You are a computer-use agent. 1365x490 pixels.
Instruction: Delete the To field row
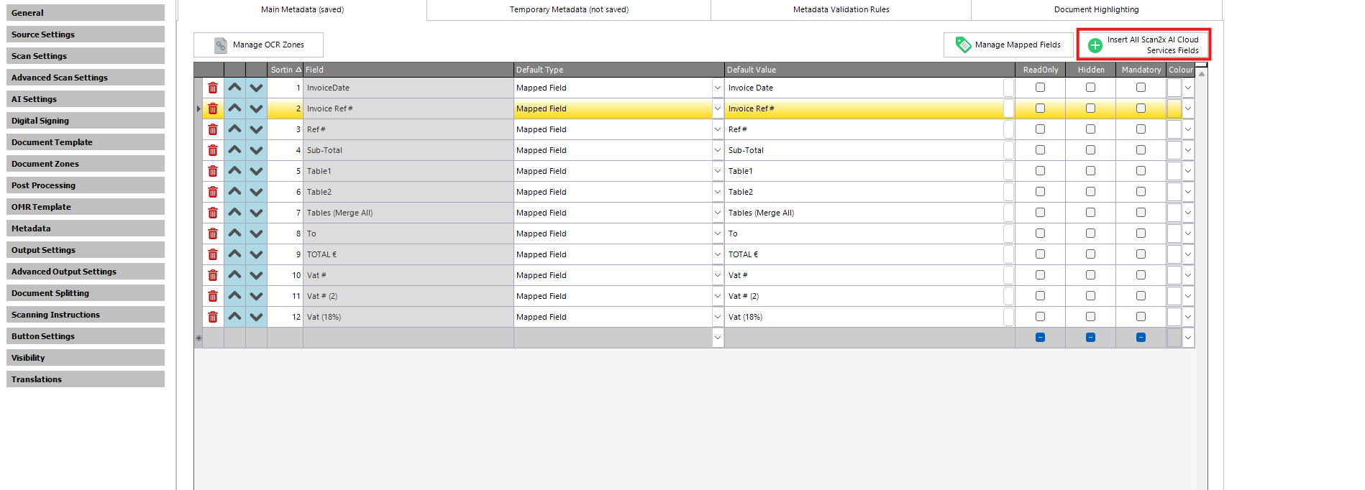(x=213, y=234)
